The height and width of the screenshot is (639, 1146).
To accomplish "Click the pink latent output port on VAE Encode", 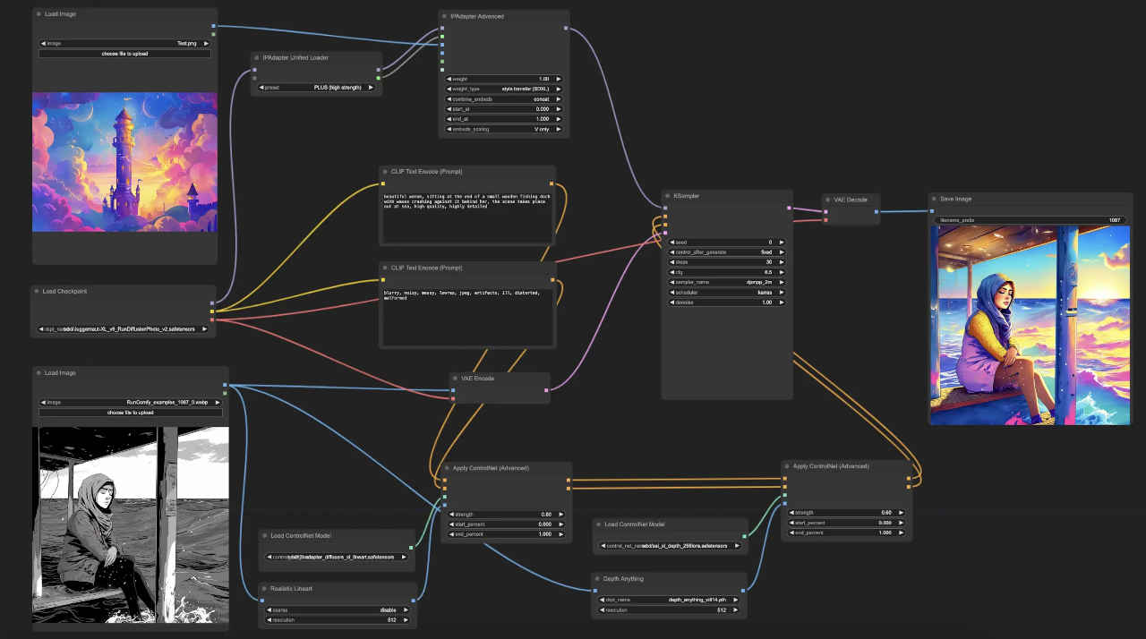I will [547, 390].
